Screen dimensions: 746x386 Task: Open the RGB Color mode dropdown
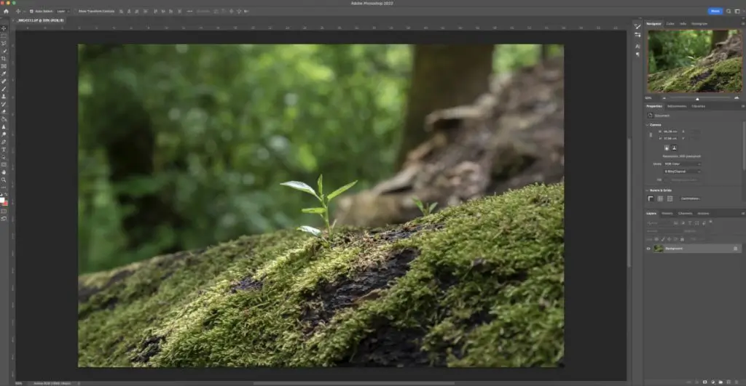pyautogui.click(x=682, y=164)
